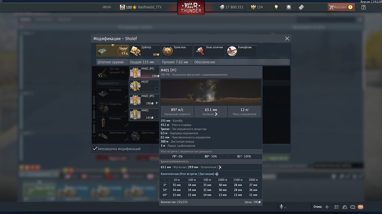Viewport: 382px width, 214px height.
Task: Close the Модификации Sholef window
Action: 287,38
